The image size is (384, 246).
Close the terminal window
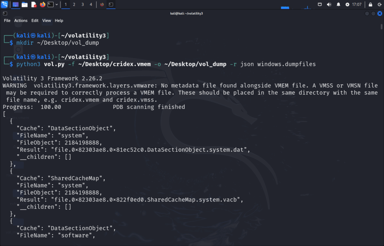pyautogui.click(x=379, y=13)
